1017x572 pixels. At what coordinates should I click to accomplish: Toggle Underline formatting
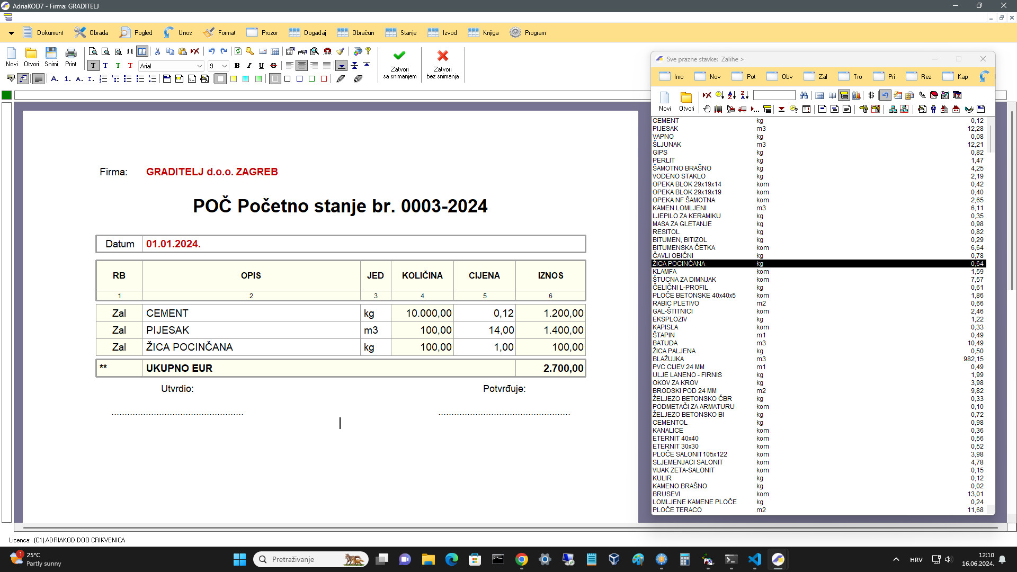click(261, 66)
